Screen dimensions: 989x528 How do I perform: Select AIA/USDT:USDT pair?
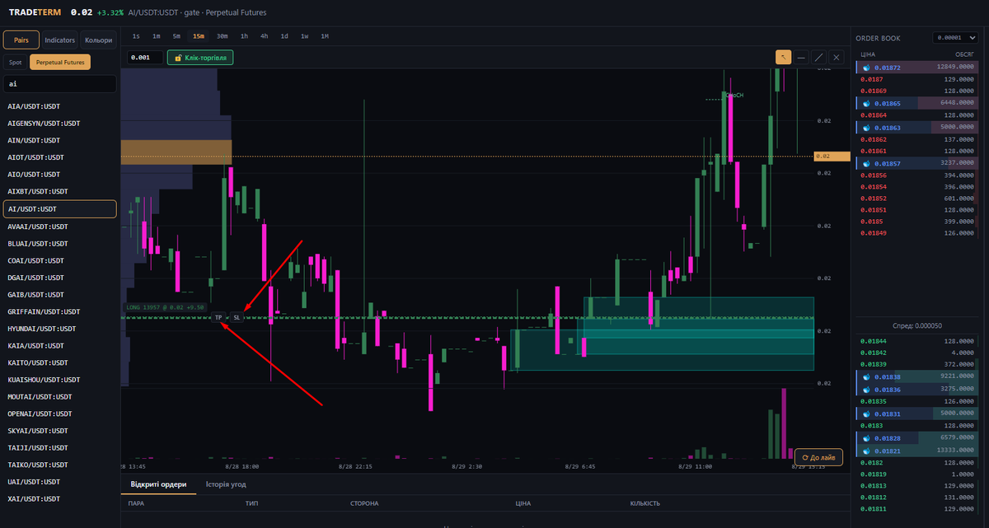click(60, 106)
